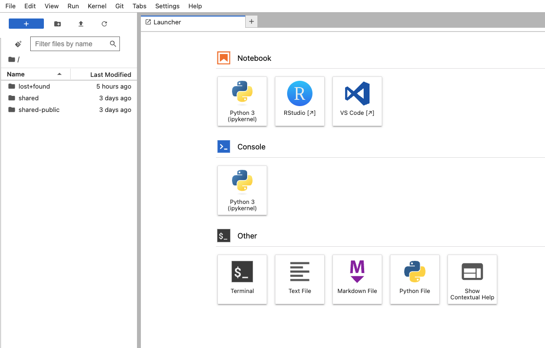Sort files by Last Modified column

click(x=110, y=74)
